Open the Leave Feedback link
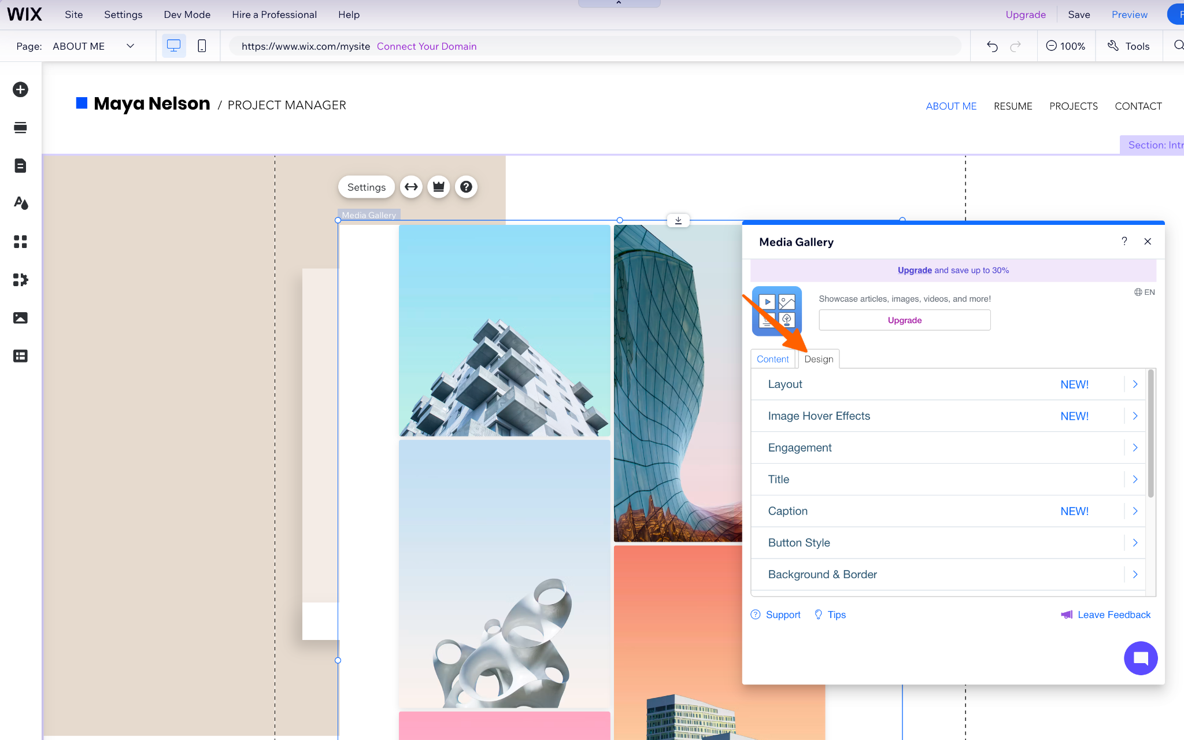 tap(1106, 615)
